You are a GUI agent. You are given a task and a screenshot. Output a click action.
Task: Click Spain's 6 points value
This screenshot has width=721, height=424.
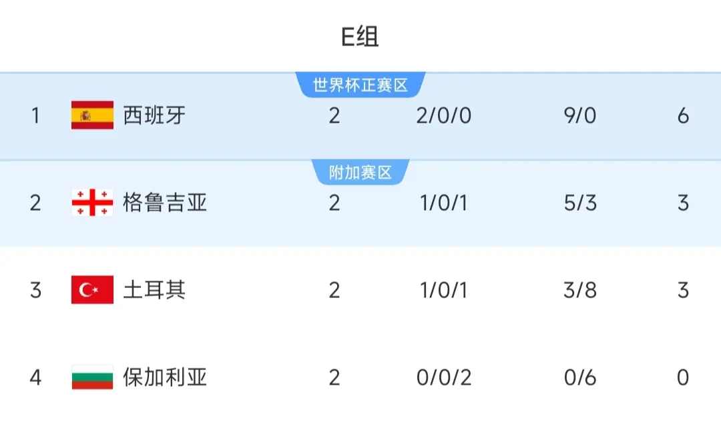pyautogui.click(x=682, y=115)
